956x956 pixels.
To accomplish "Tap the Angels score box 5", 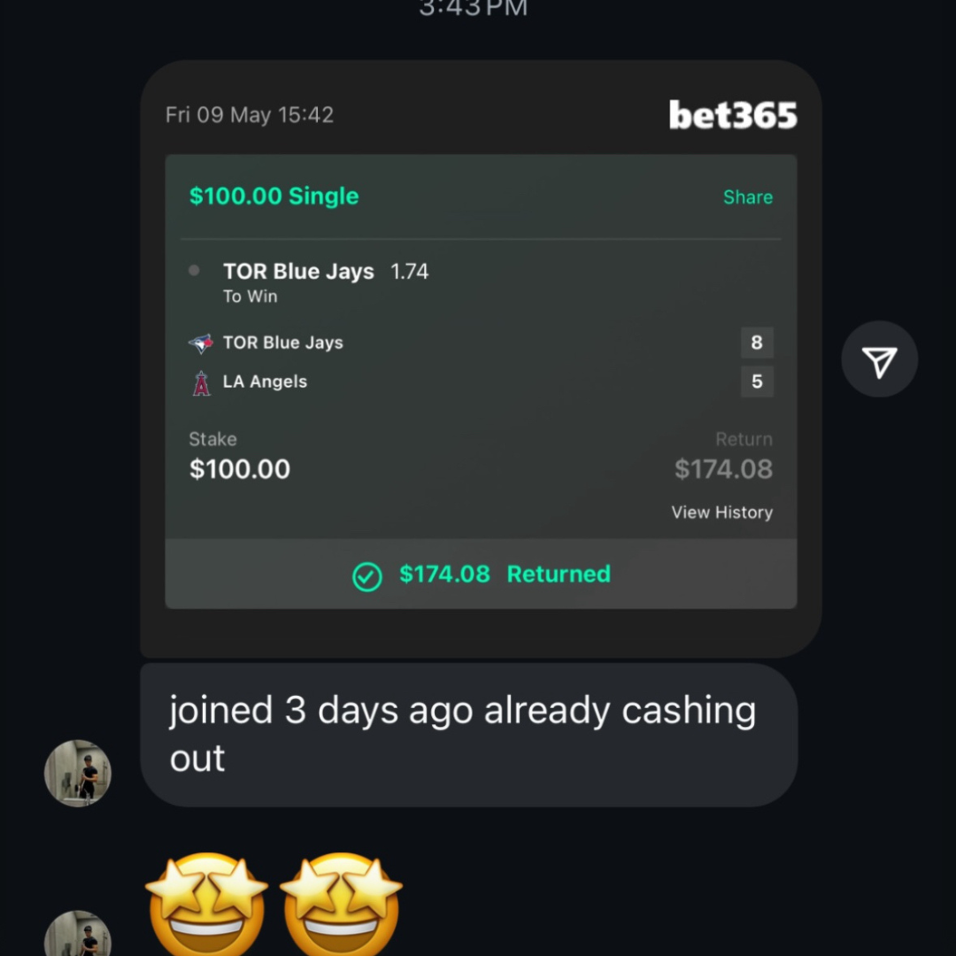I will coord(757,382).
